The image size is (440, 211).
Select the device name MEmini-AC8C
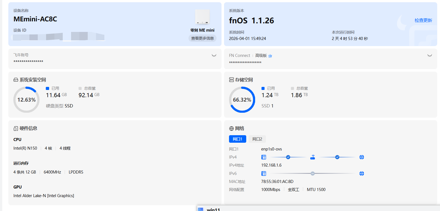pos(35,19)
